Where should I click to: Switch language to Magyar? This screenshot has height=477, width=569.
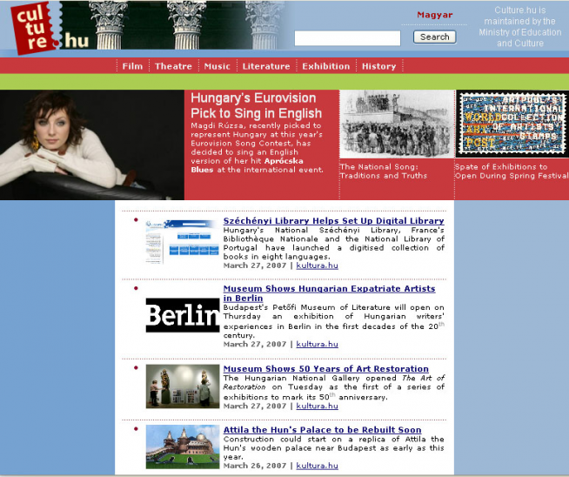coord(435,15)
